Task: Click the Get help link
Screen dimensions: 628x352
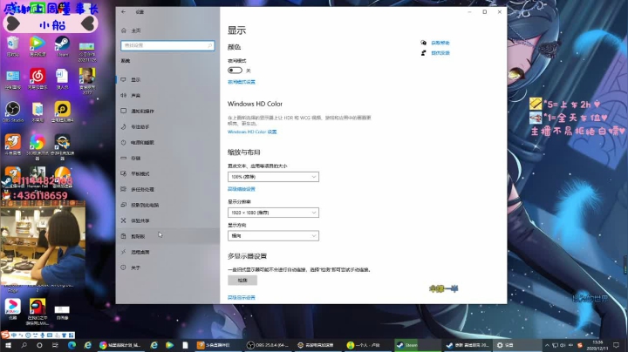Action: click(x=440, y=43)
